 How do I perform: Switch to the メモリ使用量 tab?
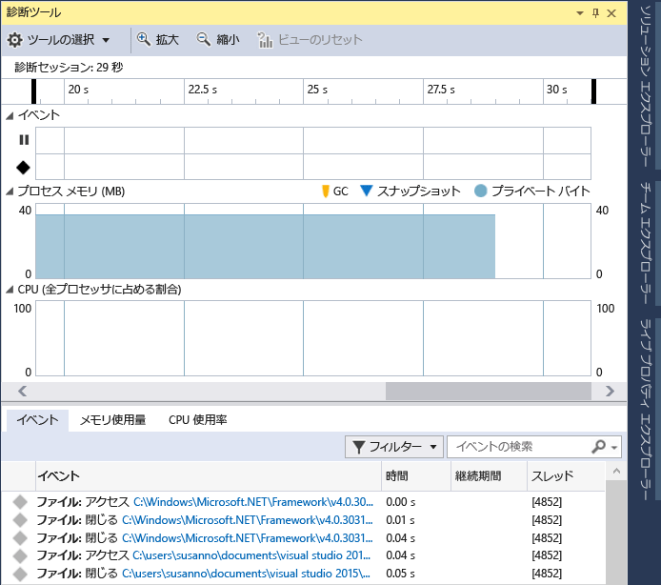point(112,420)
